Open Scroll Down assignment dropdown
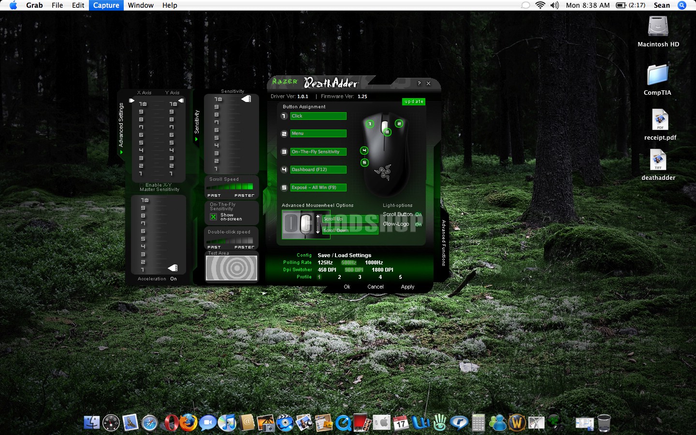Image resolution: width=696 pixels, height=435 pixels. 350,231
